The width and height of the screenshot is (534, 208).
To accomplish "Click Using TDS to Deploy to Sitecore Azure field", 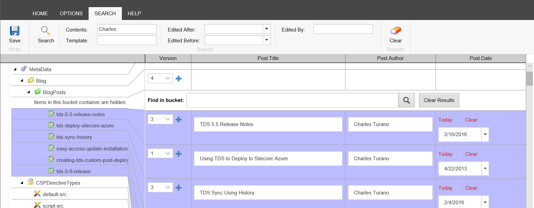I will coord(268,159).
